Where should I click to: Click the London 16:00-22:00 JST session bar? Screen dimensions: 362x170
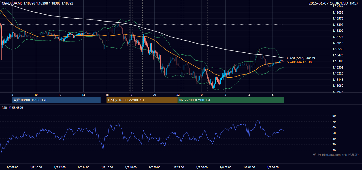coord(142,100)
